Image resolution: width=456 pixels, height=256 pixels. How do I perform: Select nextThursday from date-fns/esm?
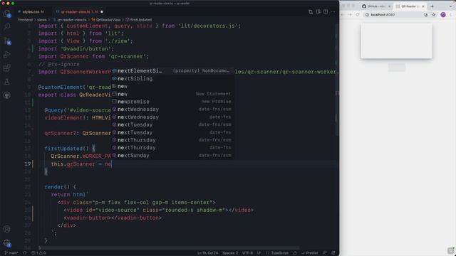(172, 140)
